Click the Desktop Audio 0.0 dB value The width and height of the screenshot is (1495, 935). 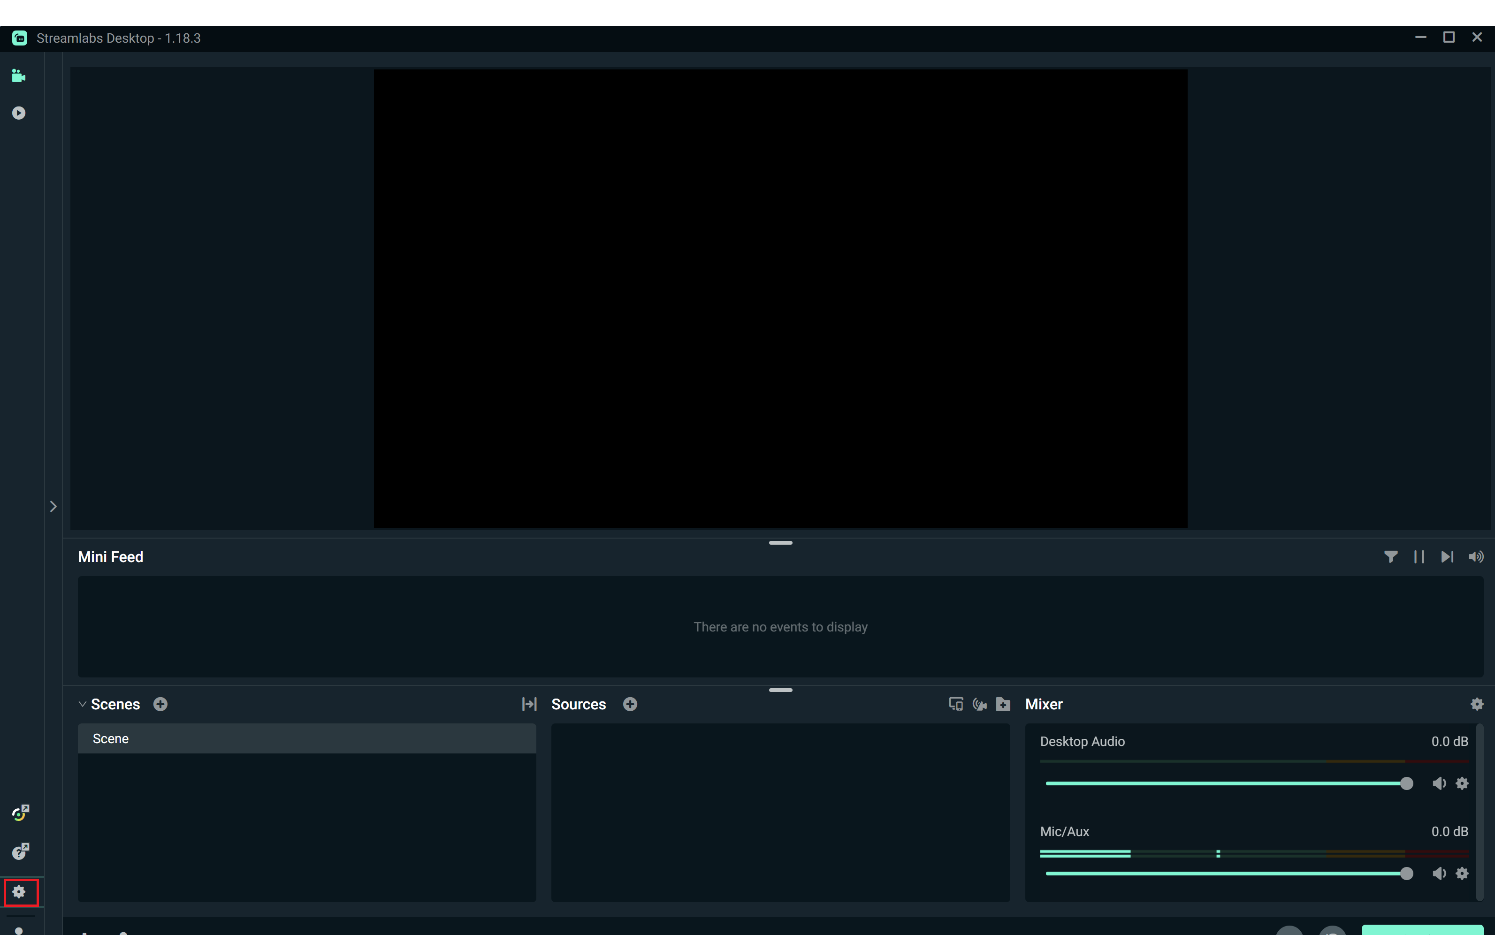1449,741
